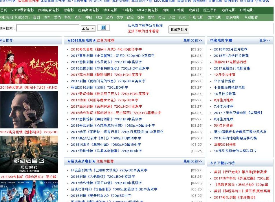Open 《巴哈旺大饭店》 movie link
This screenshot has width=275, height=202.
click(109, 170)
